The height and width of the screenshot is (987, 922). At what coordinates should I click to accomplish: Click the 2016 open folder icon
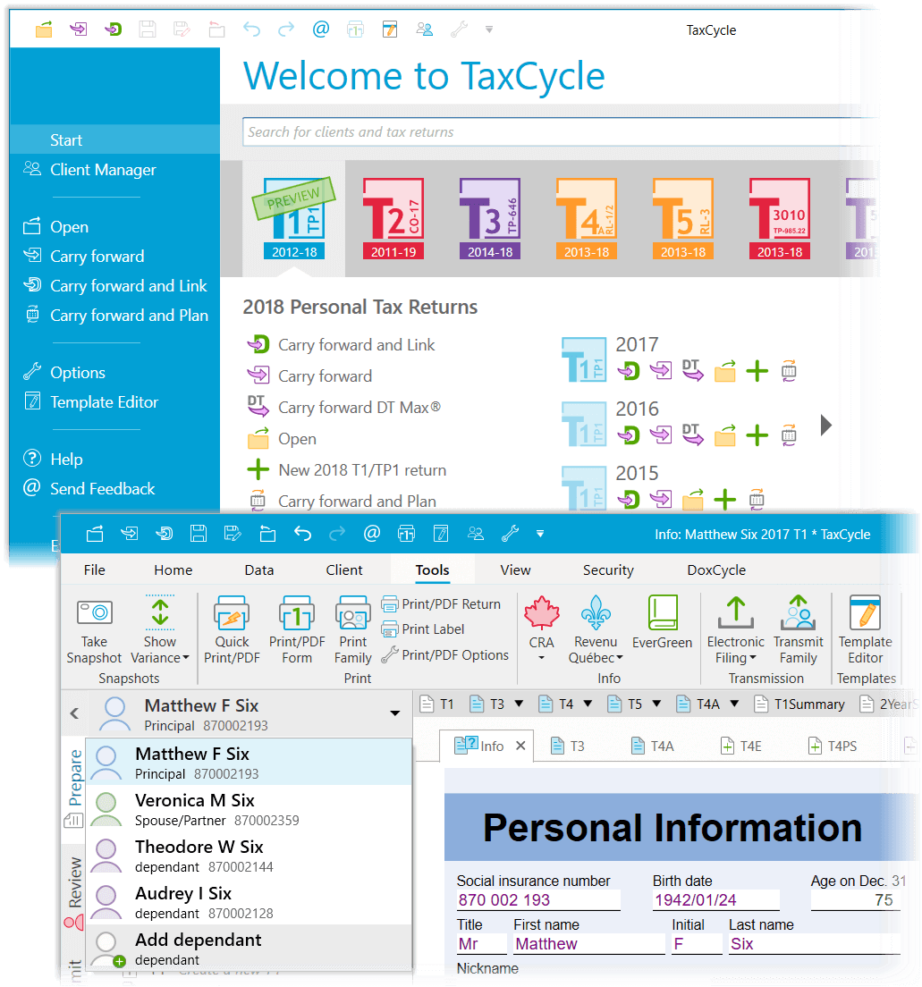[x=725, y=435]
